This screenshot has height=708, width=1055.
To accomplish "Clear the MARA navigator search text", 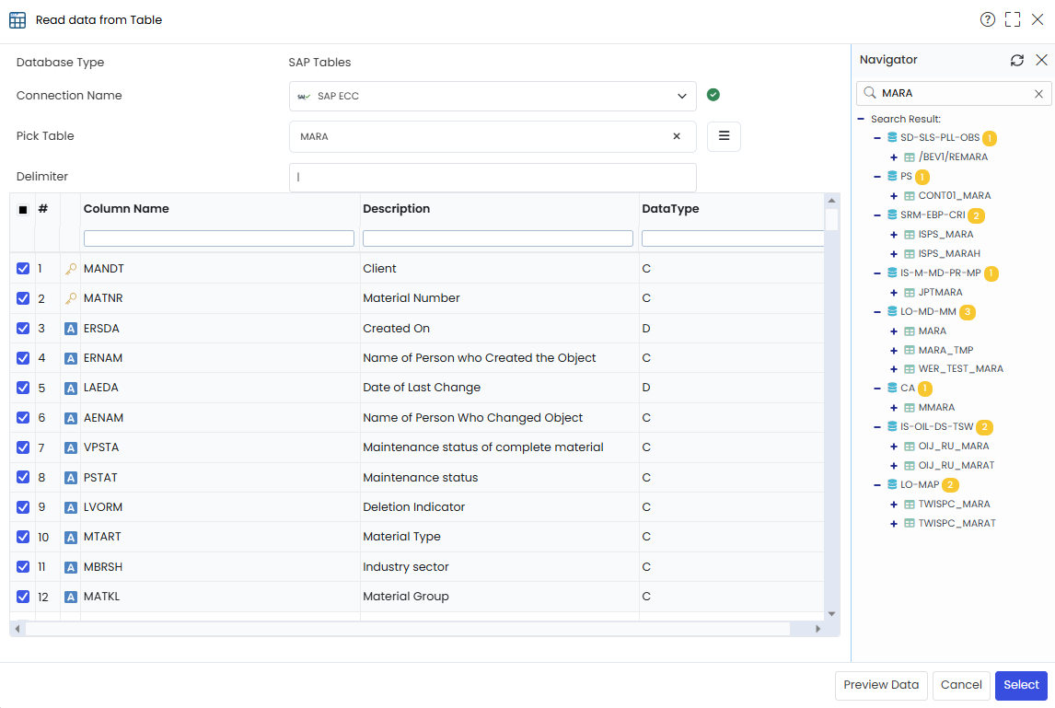I will click(1038, 94).
